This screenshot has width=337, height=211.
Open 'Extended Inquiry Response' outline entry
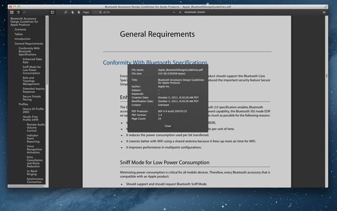click(x=34, y=90)
